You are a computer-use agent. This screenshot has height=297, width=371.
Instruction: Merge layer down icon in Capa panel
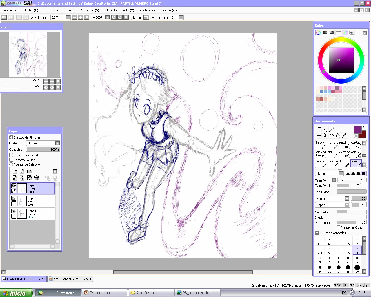pos(15,178)
